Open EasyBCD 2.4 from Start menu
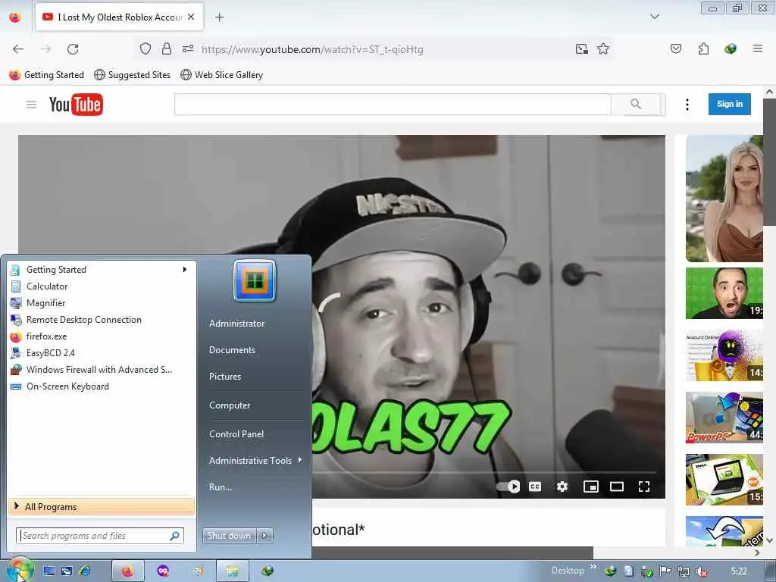 101,353
